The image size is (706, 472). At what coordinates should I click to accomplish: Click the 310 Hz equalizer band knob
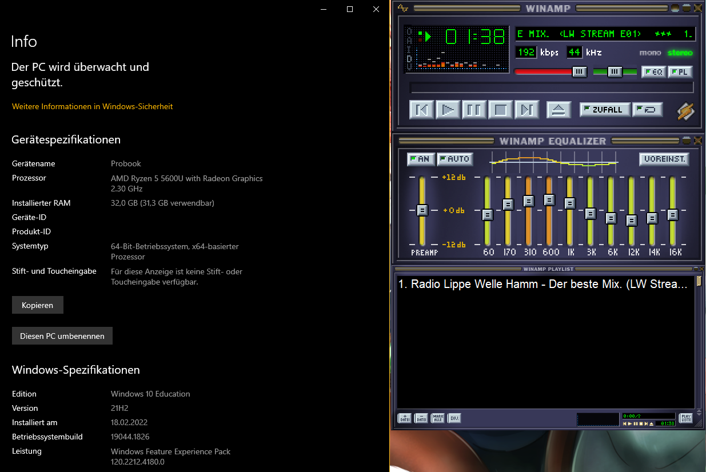pos(529,201)
